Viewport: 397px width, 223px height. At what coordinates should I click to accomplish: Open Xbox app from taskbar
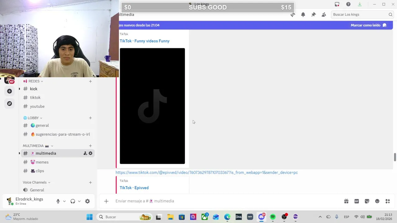point(205,217)
